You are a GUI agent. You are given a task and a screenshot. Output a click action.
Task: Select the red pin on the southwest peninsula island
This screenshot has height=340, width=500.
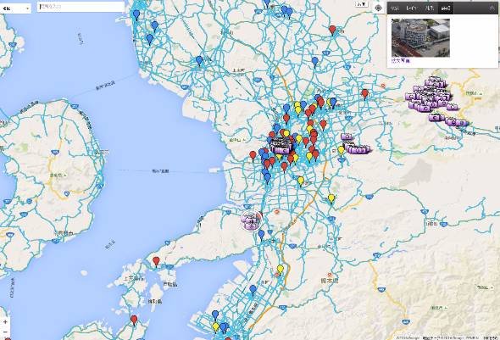[x=156, y=261]
